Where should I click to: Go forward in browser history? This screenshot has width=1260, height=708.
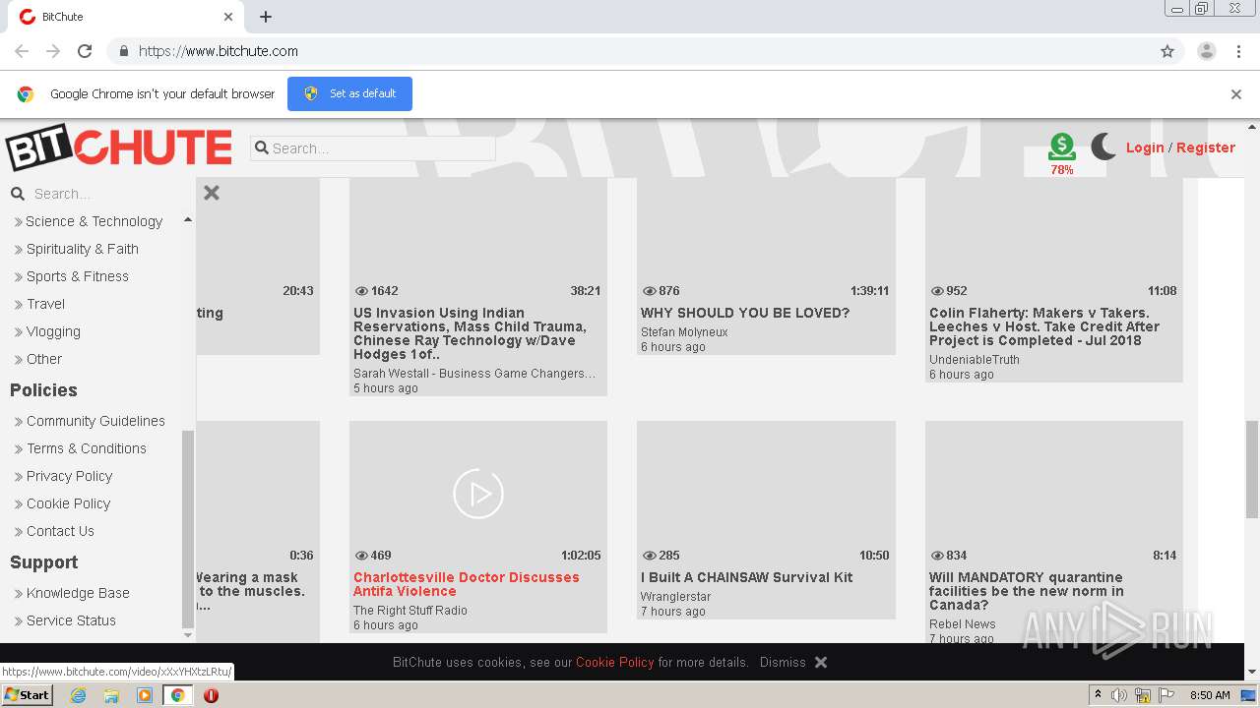53,51
